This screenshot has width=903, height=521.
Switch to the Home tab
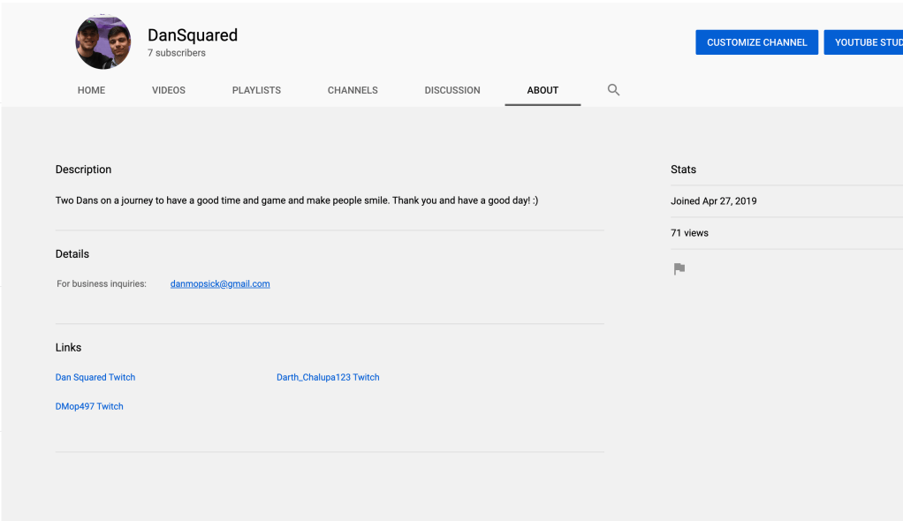point(91,90)
